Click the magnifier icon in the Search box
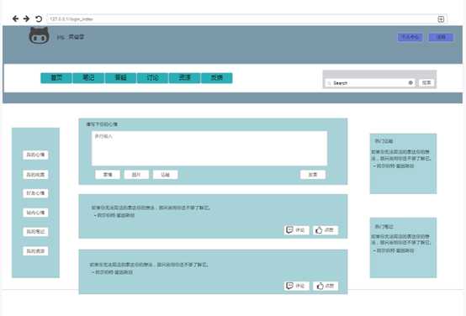This screenshot has height=316, width=466. pyautogui.click(x=329, y=83)
